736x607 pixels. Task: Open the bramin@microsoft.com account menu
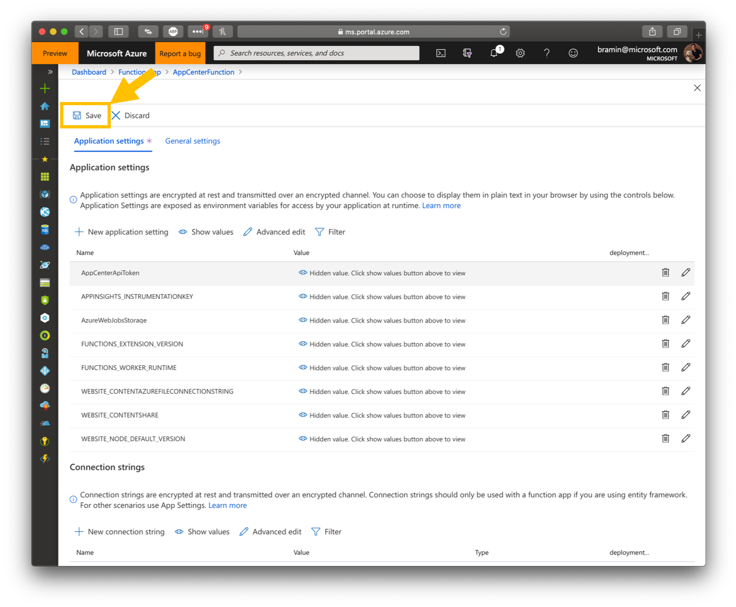(649, 53)
